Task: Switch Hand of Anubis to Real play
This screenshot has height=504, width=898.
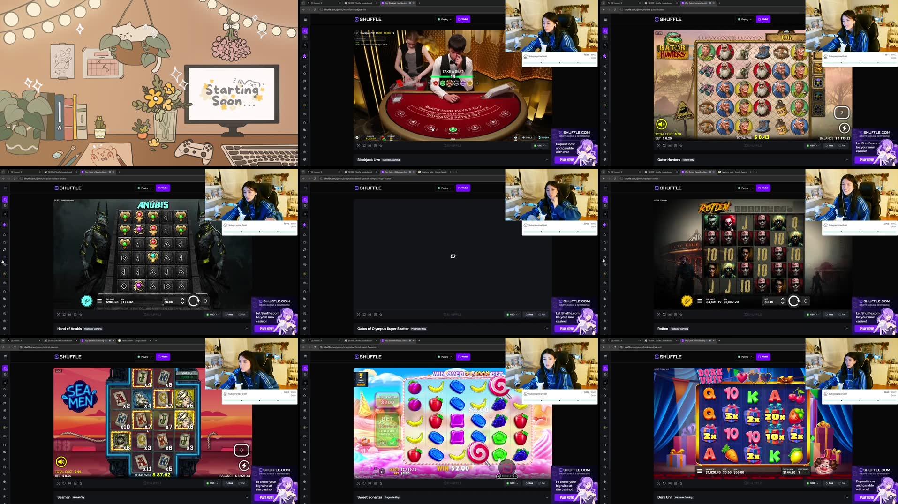Action: pos(229,315)
